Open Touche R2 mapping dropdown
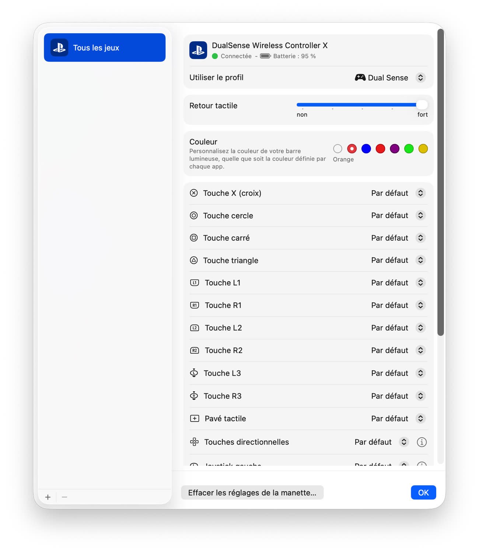 [x=420, y=350]
